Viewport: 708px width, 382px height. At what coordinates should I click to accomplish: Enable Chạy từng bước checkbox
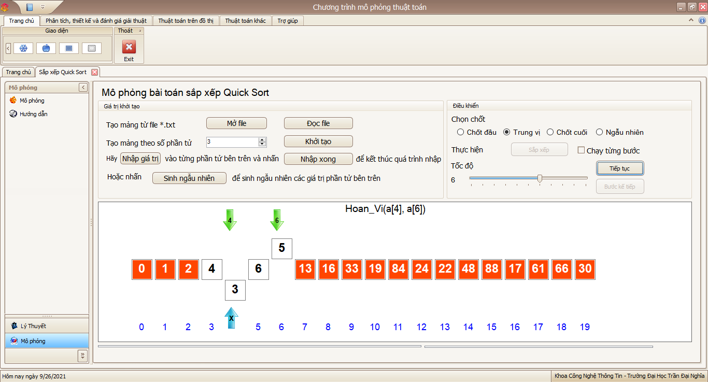pos(581,149)
